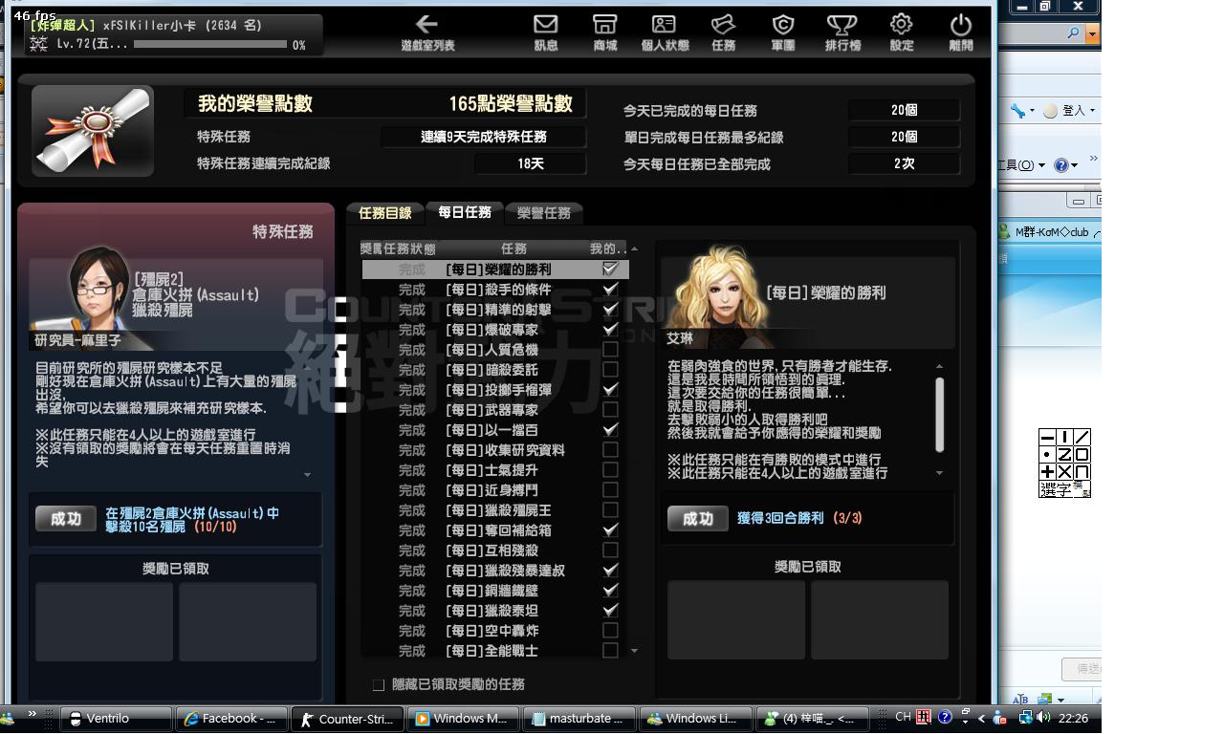Open the ranking trophy icon
The width and height of the screenshot is (1224, 734).
pyautogui.click(x=841, y=32)
